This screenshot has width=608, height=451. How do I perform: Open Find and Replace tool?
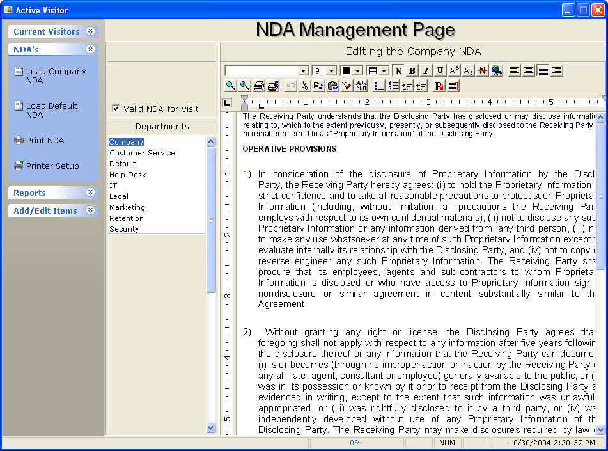pyautogui.click(x=361, y=86)
